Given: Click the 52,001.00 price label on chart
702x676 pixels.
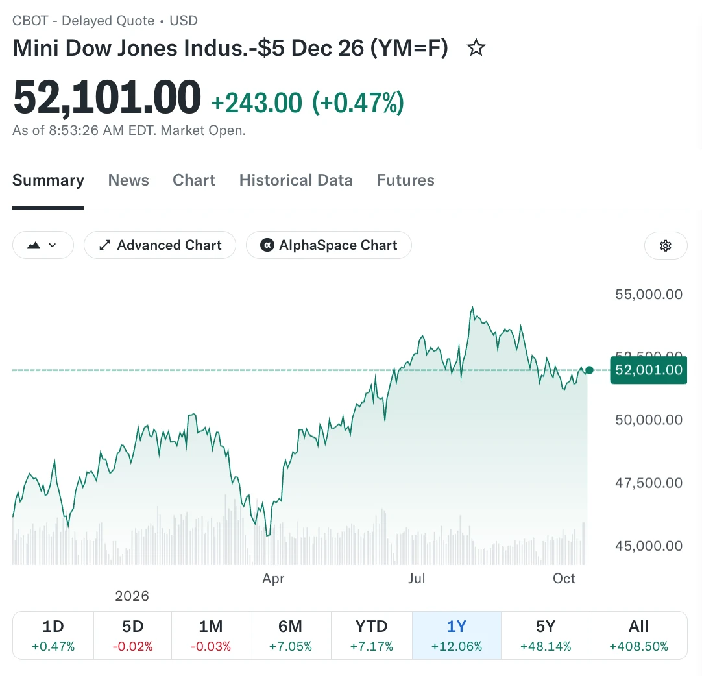Looking at the screenshot, I should (x=649, y=370).
